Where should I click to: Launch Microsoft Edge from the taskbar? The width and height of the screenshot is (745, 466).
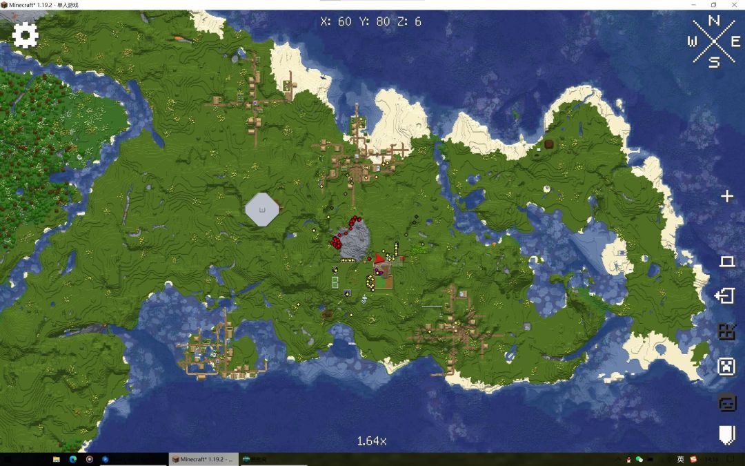(72, 459)
